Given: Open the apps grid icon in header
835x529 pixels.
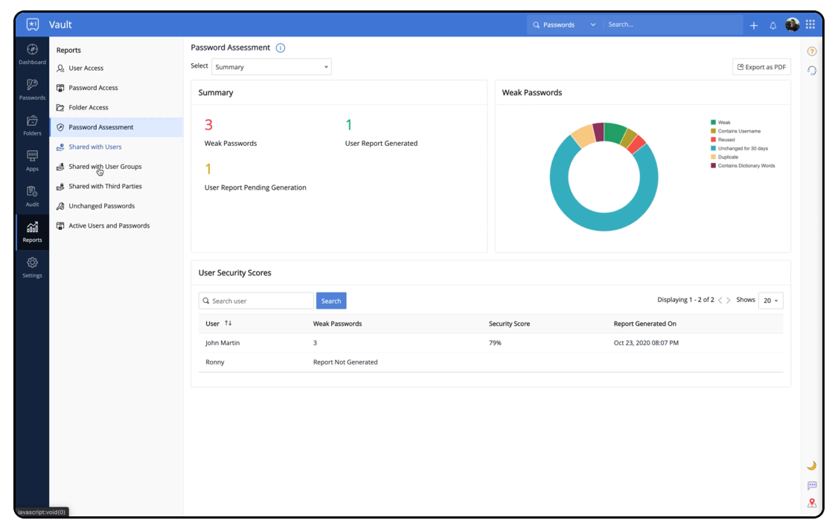Looking at the screenshot, I should coord(810,25).
